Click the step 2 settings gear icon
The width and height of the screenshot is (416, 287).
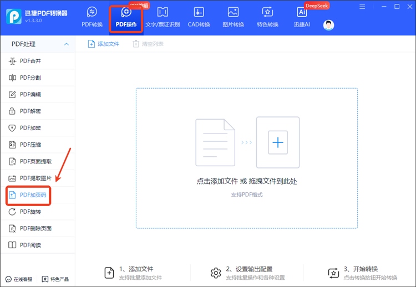point(216,273)
